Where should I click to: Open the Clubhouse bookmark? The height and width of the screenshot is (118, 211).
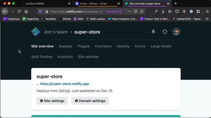point(12,19)
